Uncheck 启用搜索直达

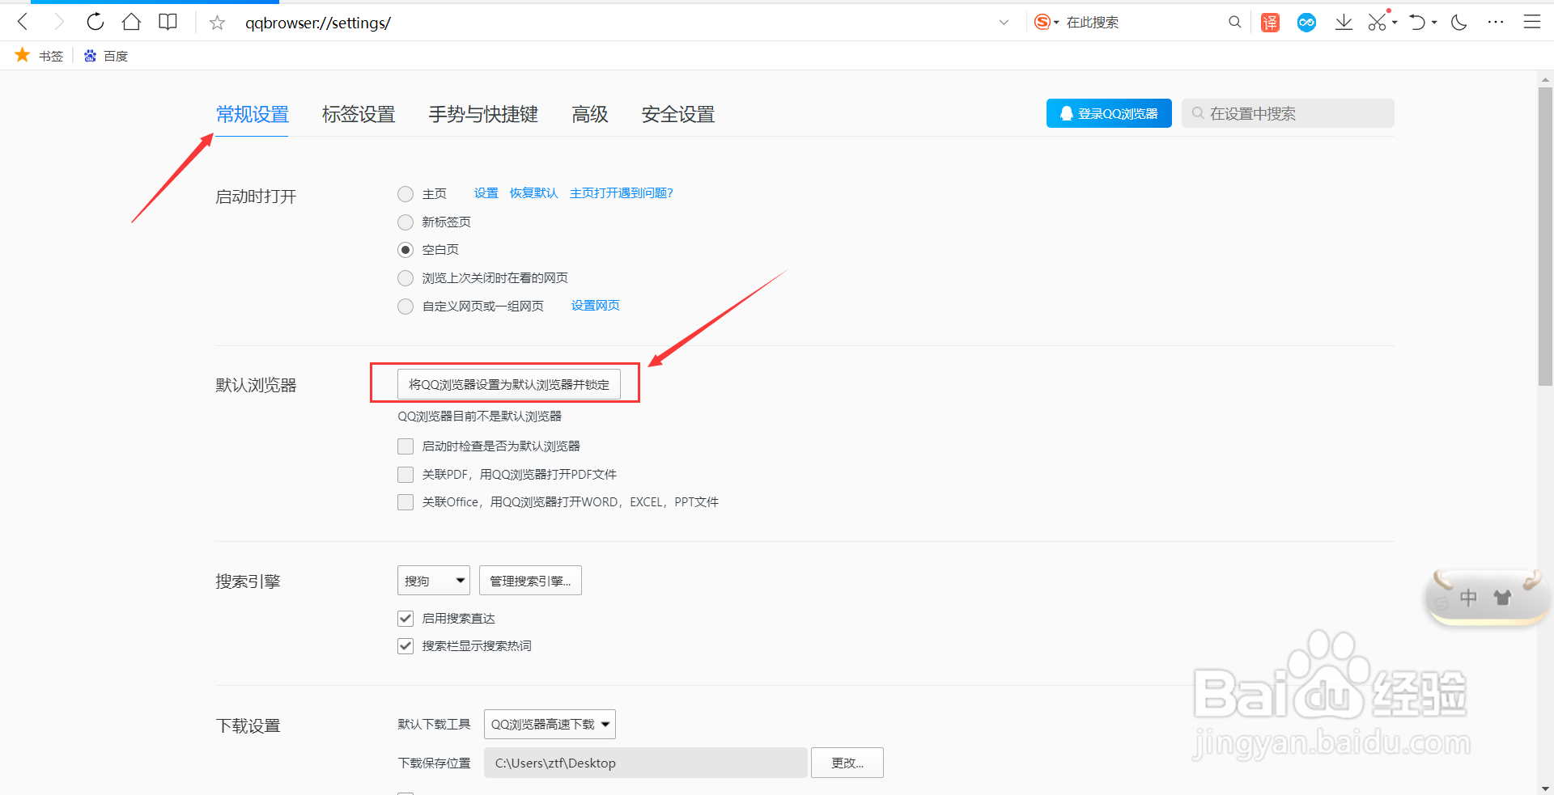point(405,619)
